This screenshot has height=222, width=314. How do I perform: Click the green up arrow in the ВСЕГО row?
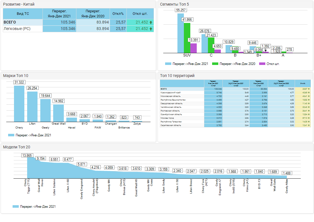coord(151,22)
